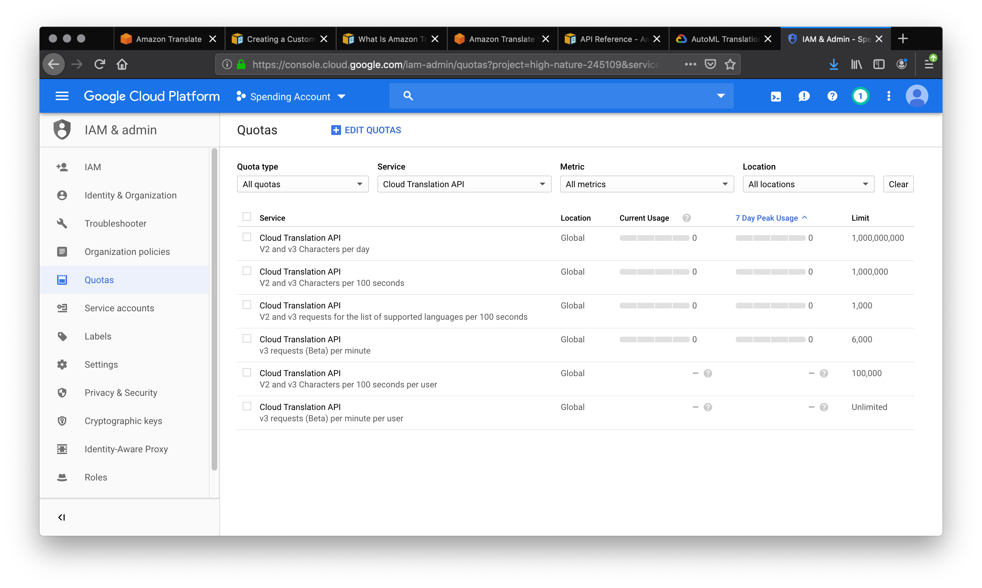982x588 pixels.
Task: Toggle the browser sidebar view icon
Action: click(879, 64)
